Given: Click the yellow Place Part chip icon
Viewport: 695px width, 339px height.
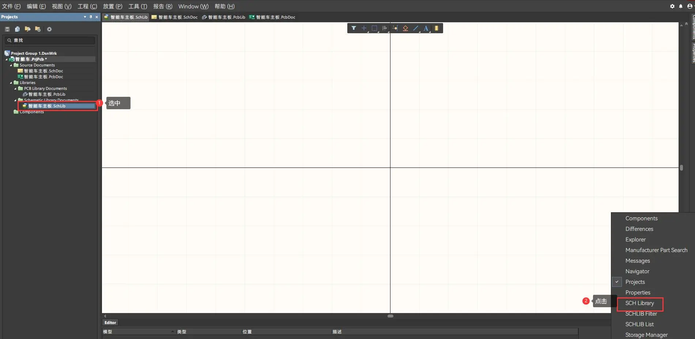Looking at the screenshot, I should 437,28.
